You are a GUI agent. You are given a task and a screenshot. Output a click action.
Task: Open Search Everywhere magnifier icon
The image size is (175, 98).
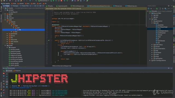pos(174,1)
